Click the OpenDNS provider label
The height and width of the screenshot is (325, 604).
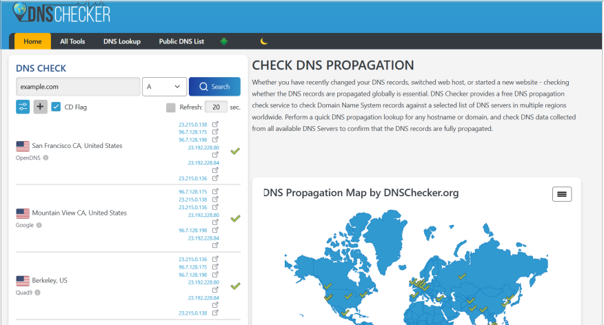click(28, 158)
